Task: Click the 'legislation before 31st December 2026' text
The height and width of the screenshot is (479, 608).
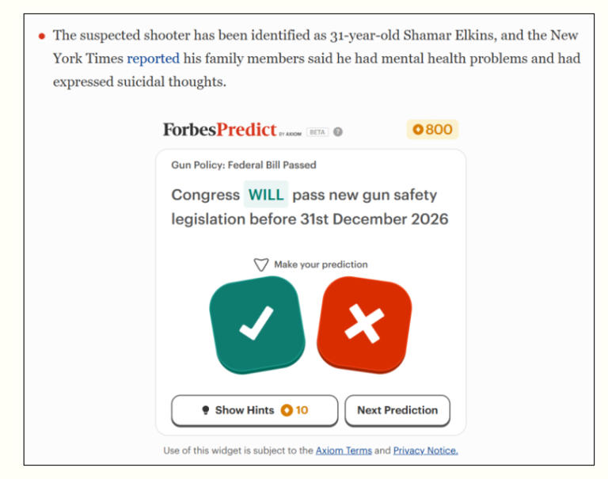Action: tap(310, 219)
